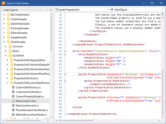The image size is (166, 124).
Task: Select ReferralSourceViewModel.cs file
Action: [31, 115]
